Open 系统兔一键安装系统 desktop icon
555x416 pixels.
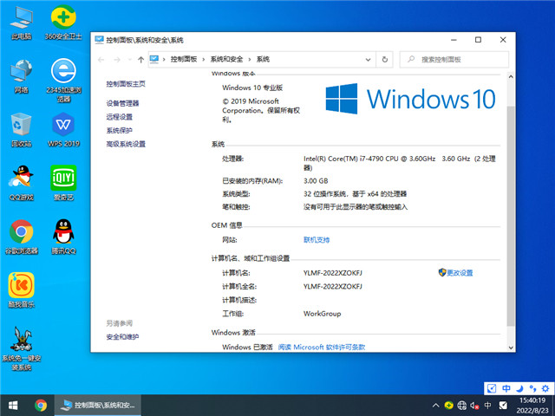pyautogui.click(x=21, y=348)
